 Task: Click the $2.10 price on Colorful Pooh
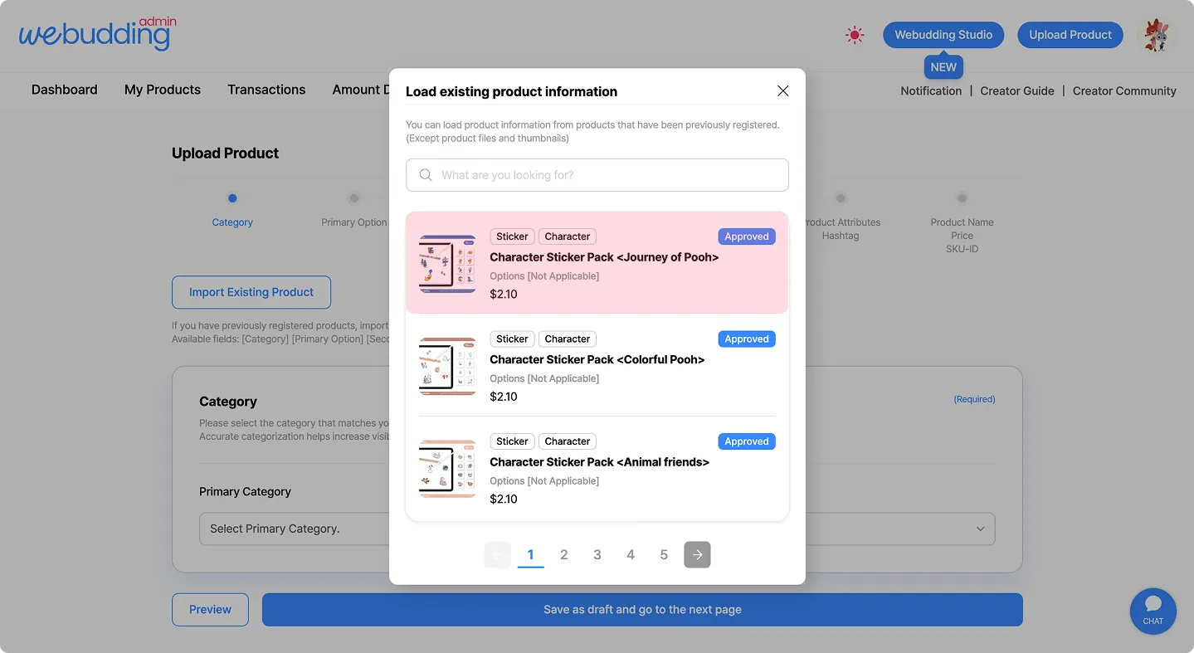point(504,397)
